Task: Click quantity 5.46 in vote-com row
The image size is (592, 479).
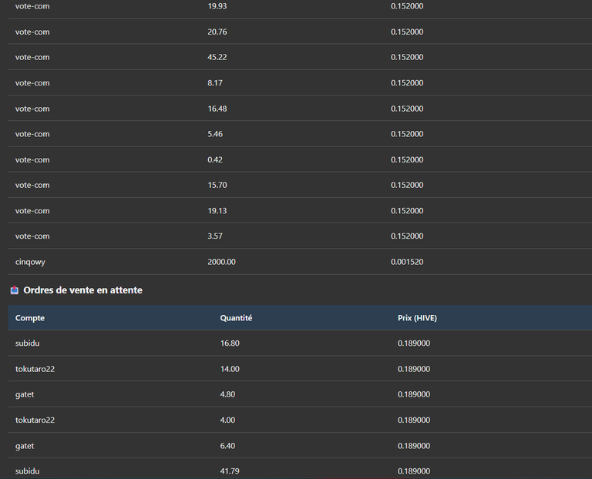Action: point(215,134)
